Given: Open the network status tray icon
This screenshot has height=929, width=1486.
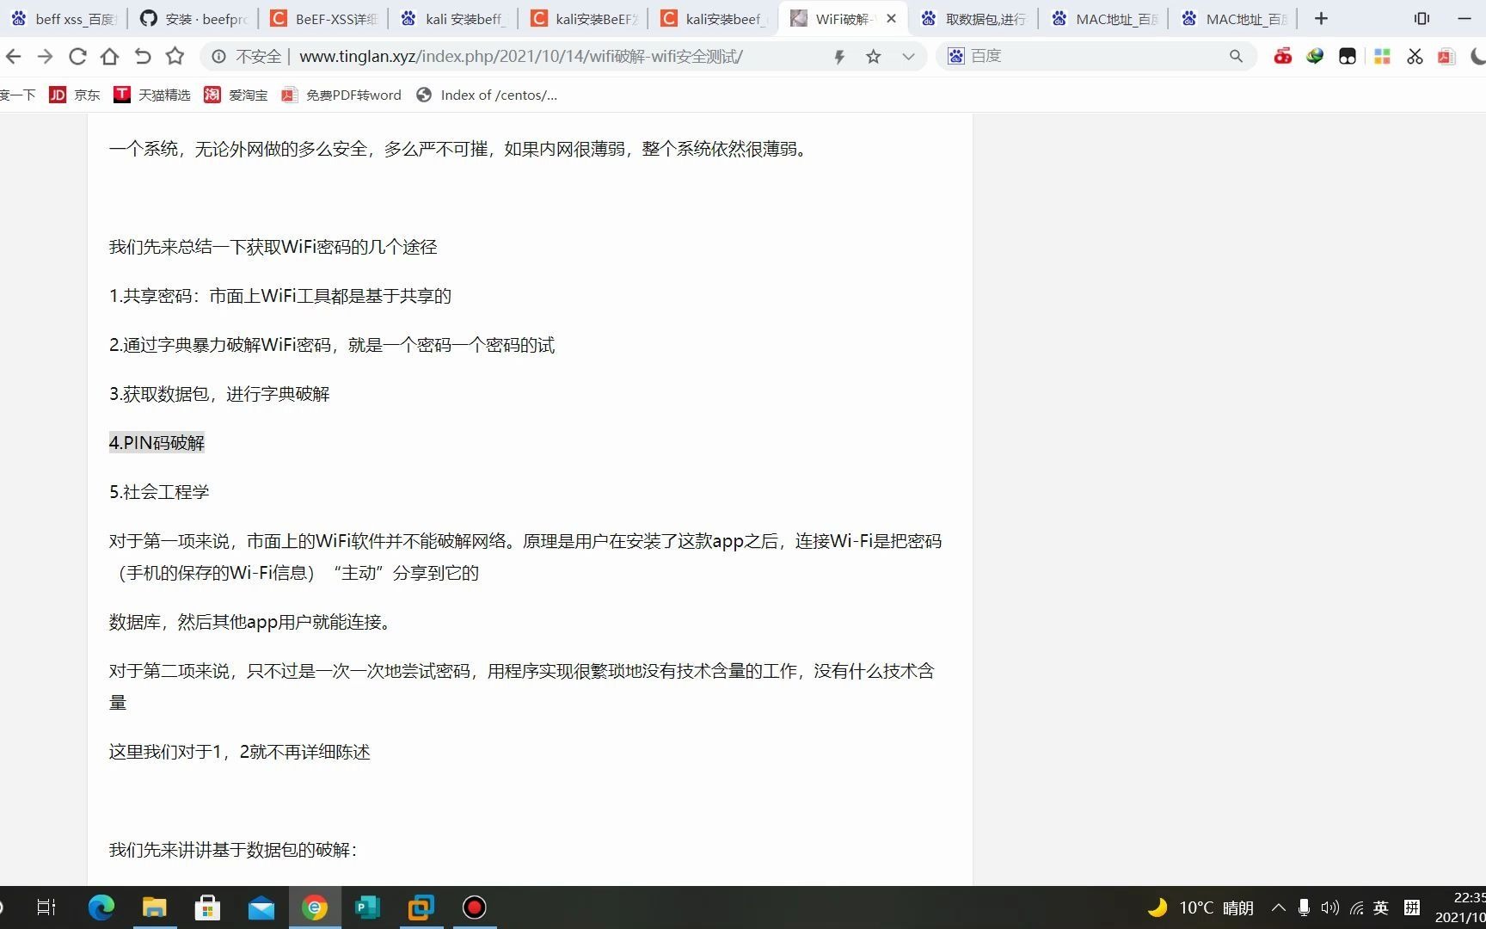Looking at the screenshot, I should coord(1356,907).
